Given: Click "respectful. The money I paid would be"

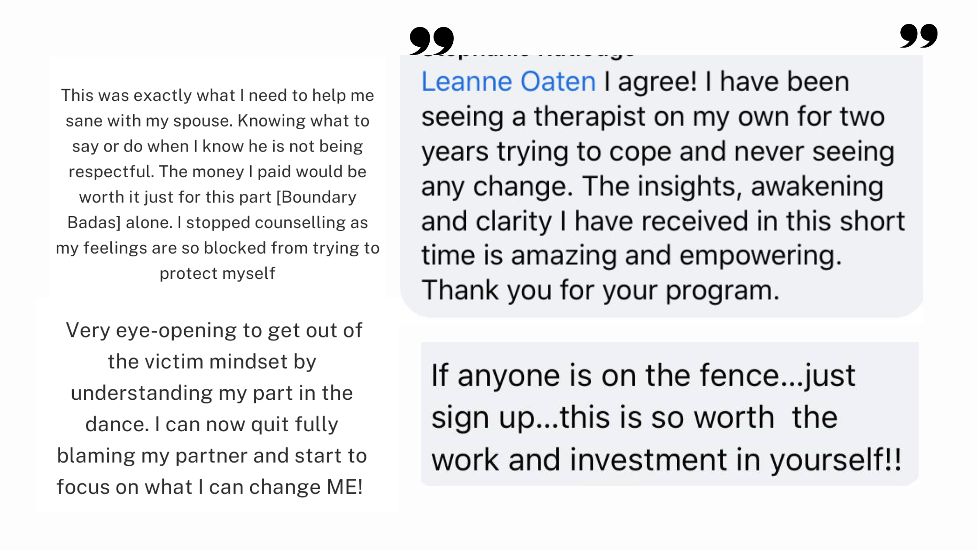Looking at the screenshot, I should coord(217,172).
